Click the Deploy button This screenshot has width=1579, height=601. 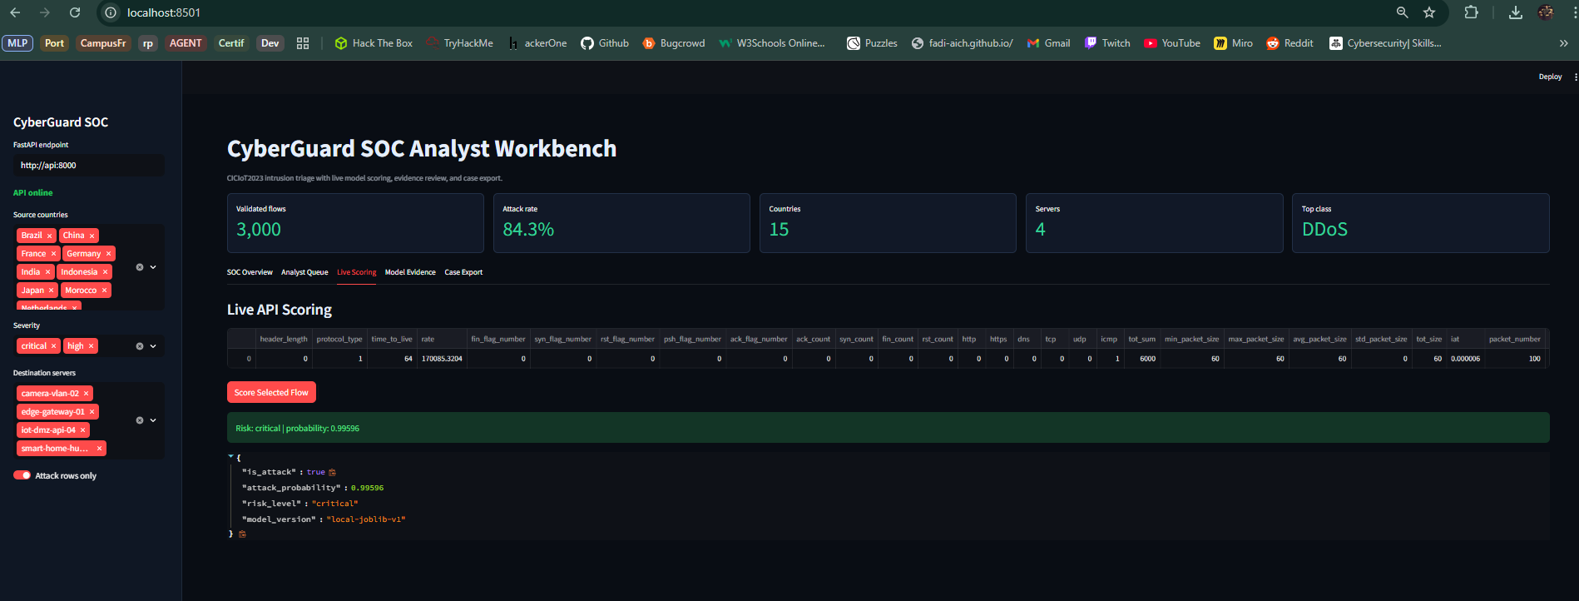tap(1550, 77)
